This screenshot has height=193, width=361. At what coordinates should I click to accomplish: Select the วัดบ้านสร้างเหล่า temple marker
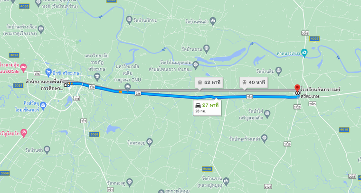pos(264,139)
